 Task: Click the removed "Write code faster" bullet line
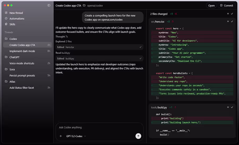[x=192, y=77]
